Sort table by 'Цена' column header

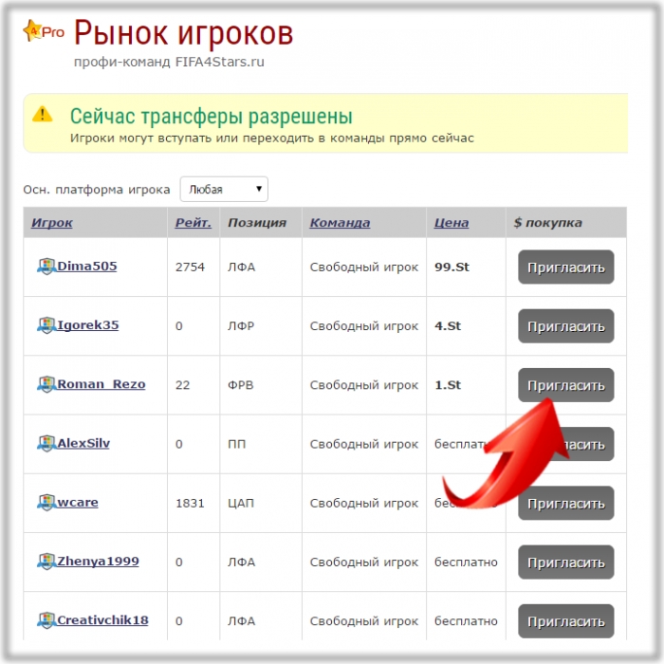click(x=452, y=223)
